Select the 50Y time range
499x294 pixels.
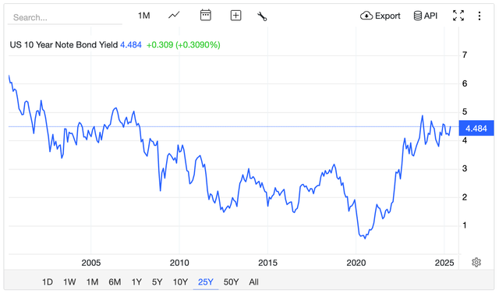click(231, 282)
